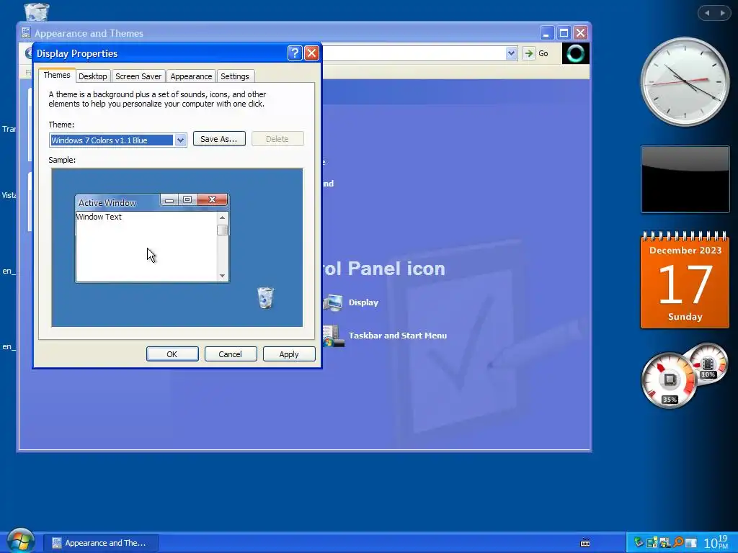This screenshot has height=553, width=738.
Task: Click the sample window scrollbar up arrow
Action: [222, 217]
